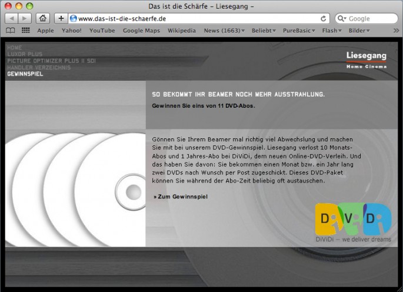Expand the News (1663) bookmark folder
403x292 pixels.
coord(224,31)
